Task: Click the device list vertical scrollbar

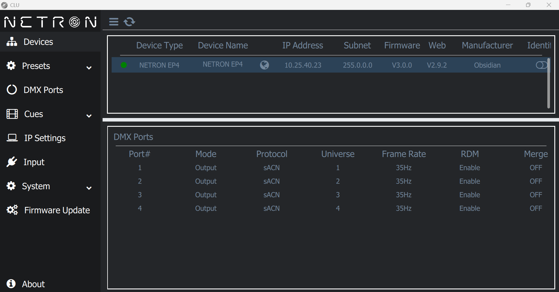Action: point(549,83)
